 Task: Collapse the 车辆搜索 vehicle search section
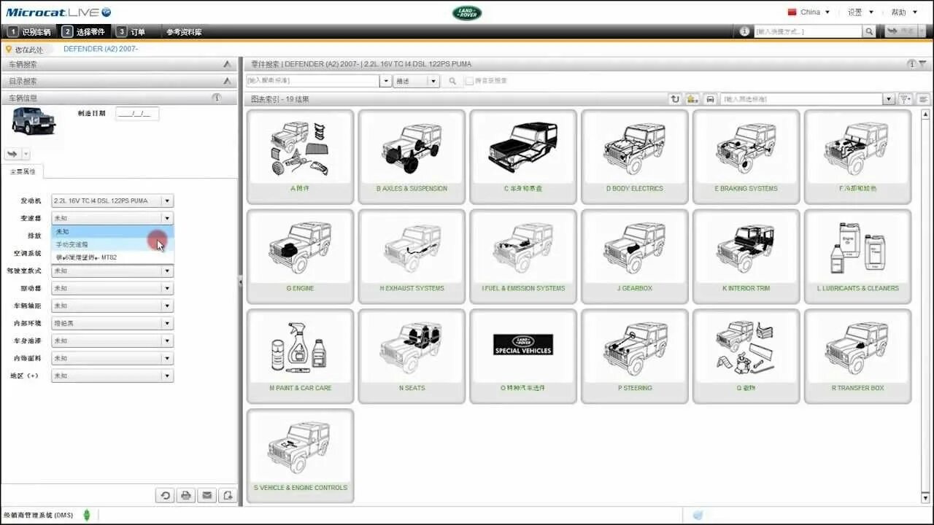(227, 64)
